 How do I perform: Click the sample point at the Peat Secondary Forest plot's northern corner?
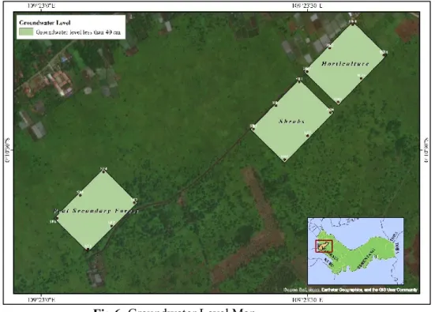pos(103,171)
